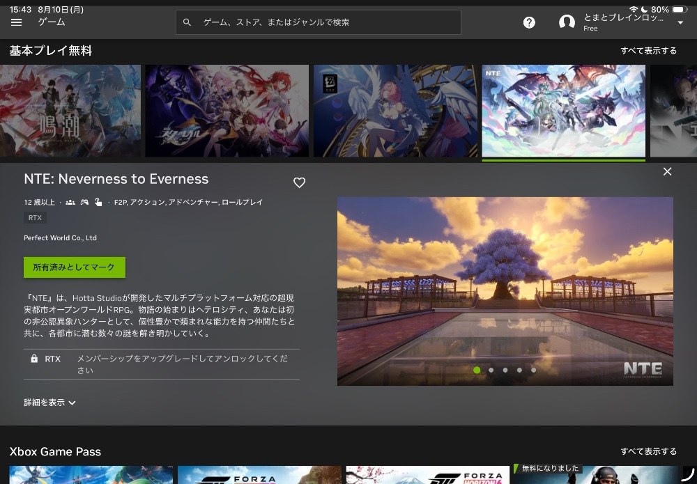Click the RTX tag badge
697x484 pixels.
click(x=35, y=217)
